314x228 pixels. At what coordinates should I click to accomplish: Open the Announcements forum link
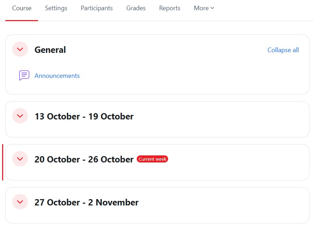click(x=57, y=76)
